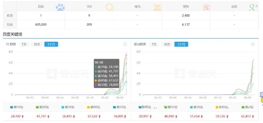The height and width of the screenshot is (123, 263).
Task: Click the 百度关键词 section heading
Action: pyautogui.click(x=12, y=34)
